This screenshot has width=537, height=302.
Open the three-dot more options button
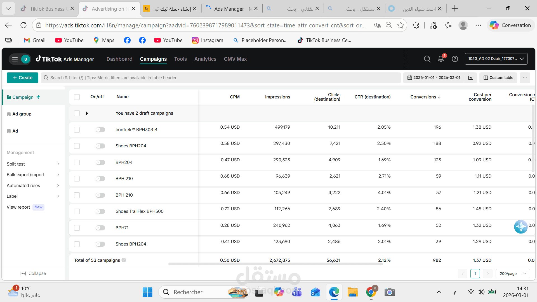pos(525,78)
